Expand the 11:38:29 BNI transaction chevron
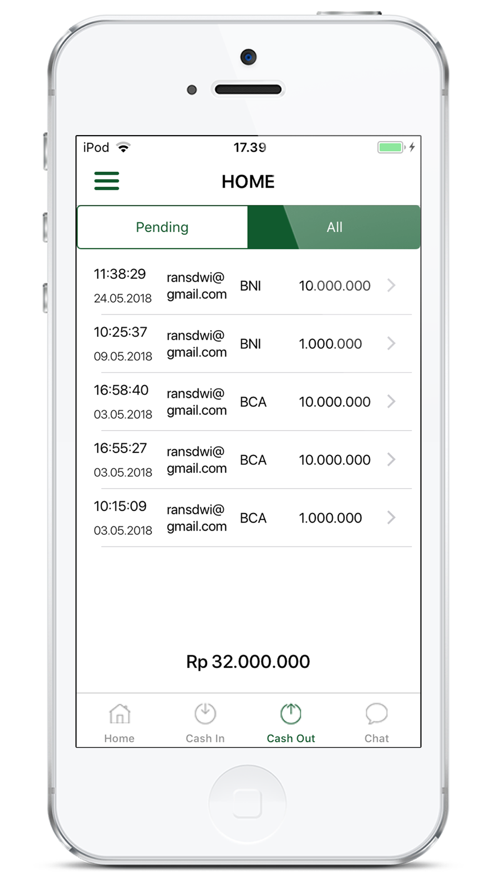This screenshot has height=877, width=493. pos(391,286)
